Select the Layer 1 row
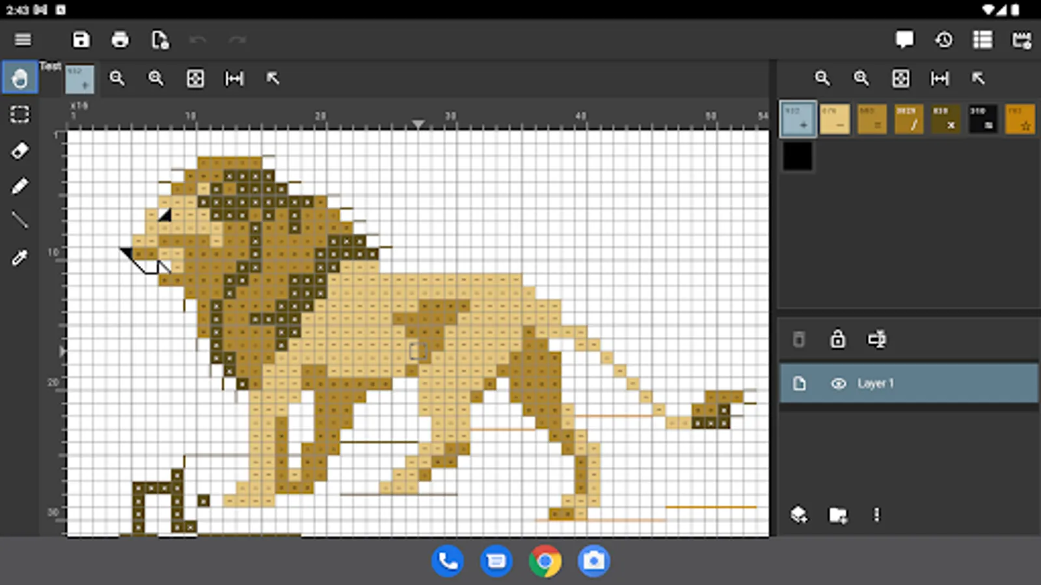This screenshot has width=1041, height=585. point(908,383)
